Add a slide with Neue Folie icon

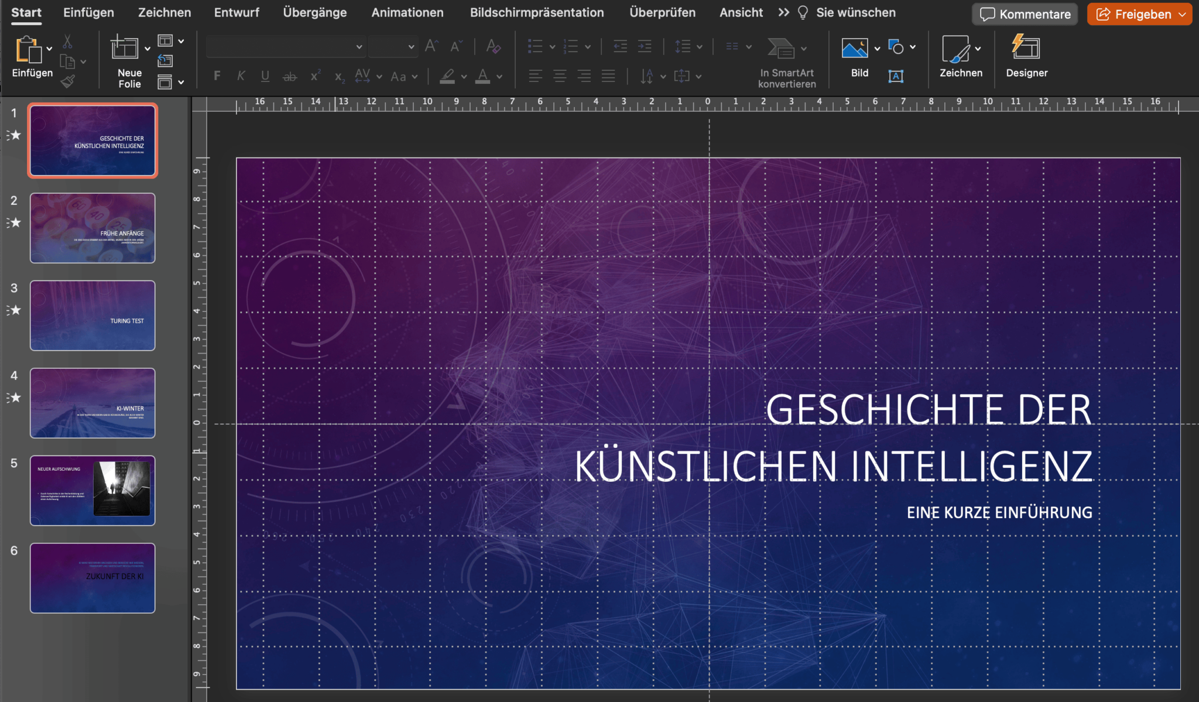(x=124, y=47)
